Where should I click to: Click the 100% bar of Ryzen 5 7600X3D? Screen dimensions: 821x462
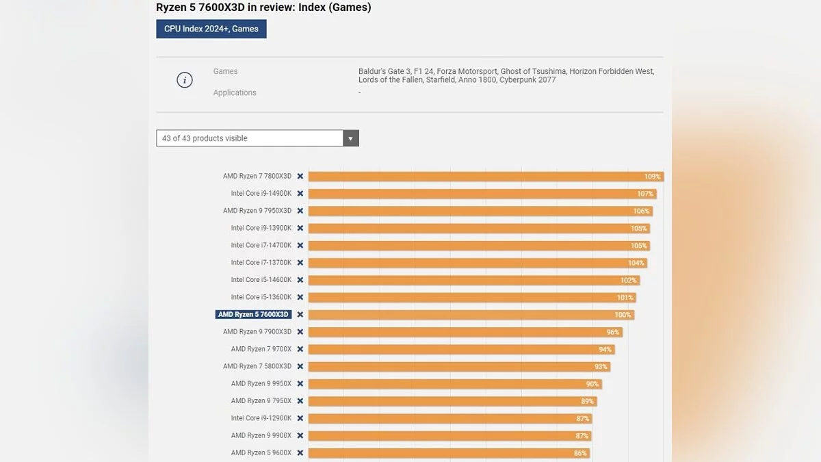click(x=471, y=315)
